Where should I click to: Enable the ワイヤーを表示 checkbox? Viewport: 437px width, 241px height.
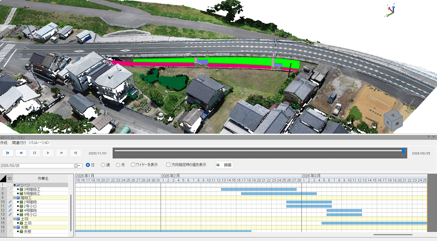tap(133, 165)
